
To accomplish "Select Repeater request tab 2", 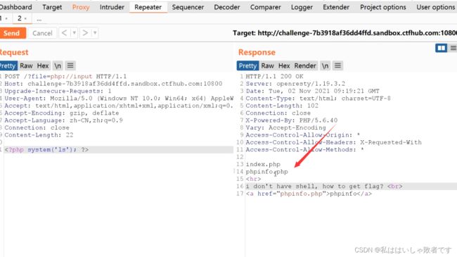I will click(22, 19).
